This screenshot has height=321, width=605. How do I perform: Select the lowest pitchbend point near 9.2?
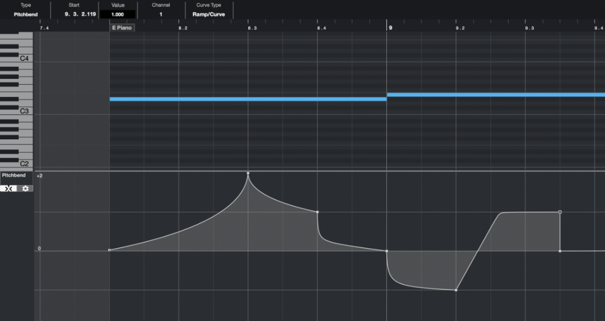tap(456, 290)
